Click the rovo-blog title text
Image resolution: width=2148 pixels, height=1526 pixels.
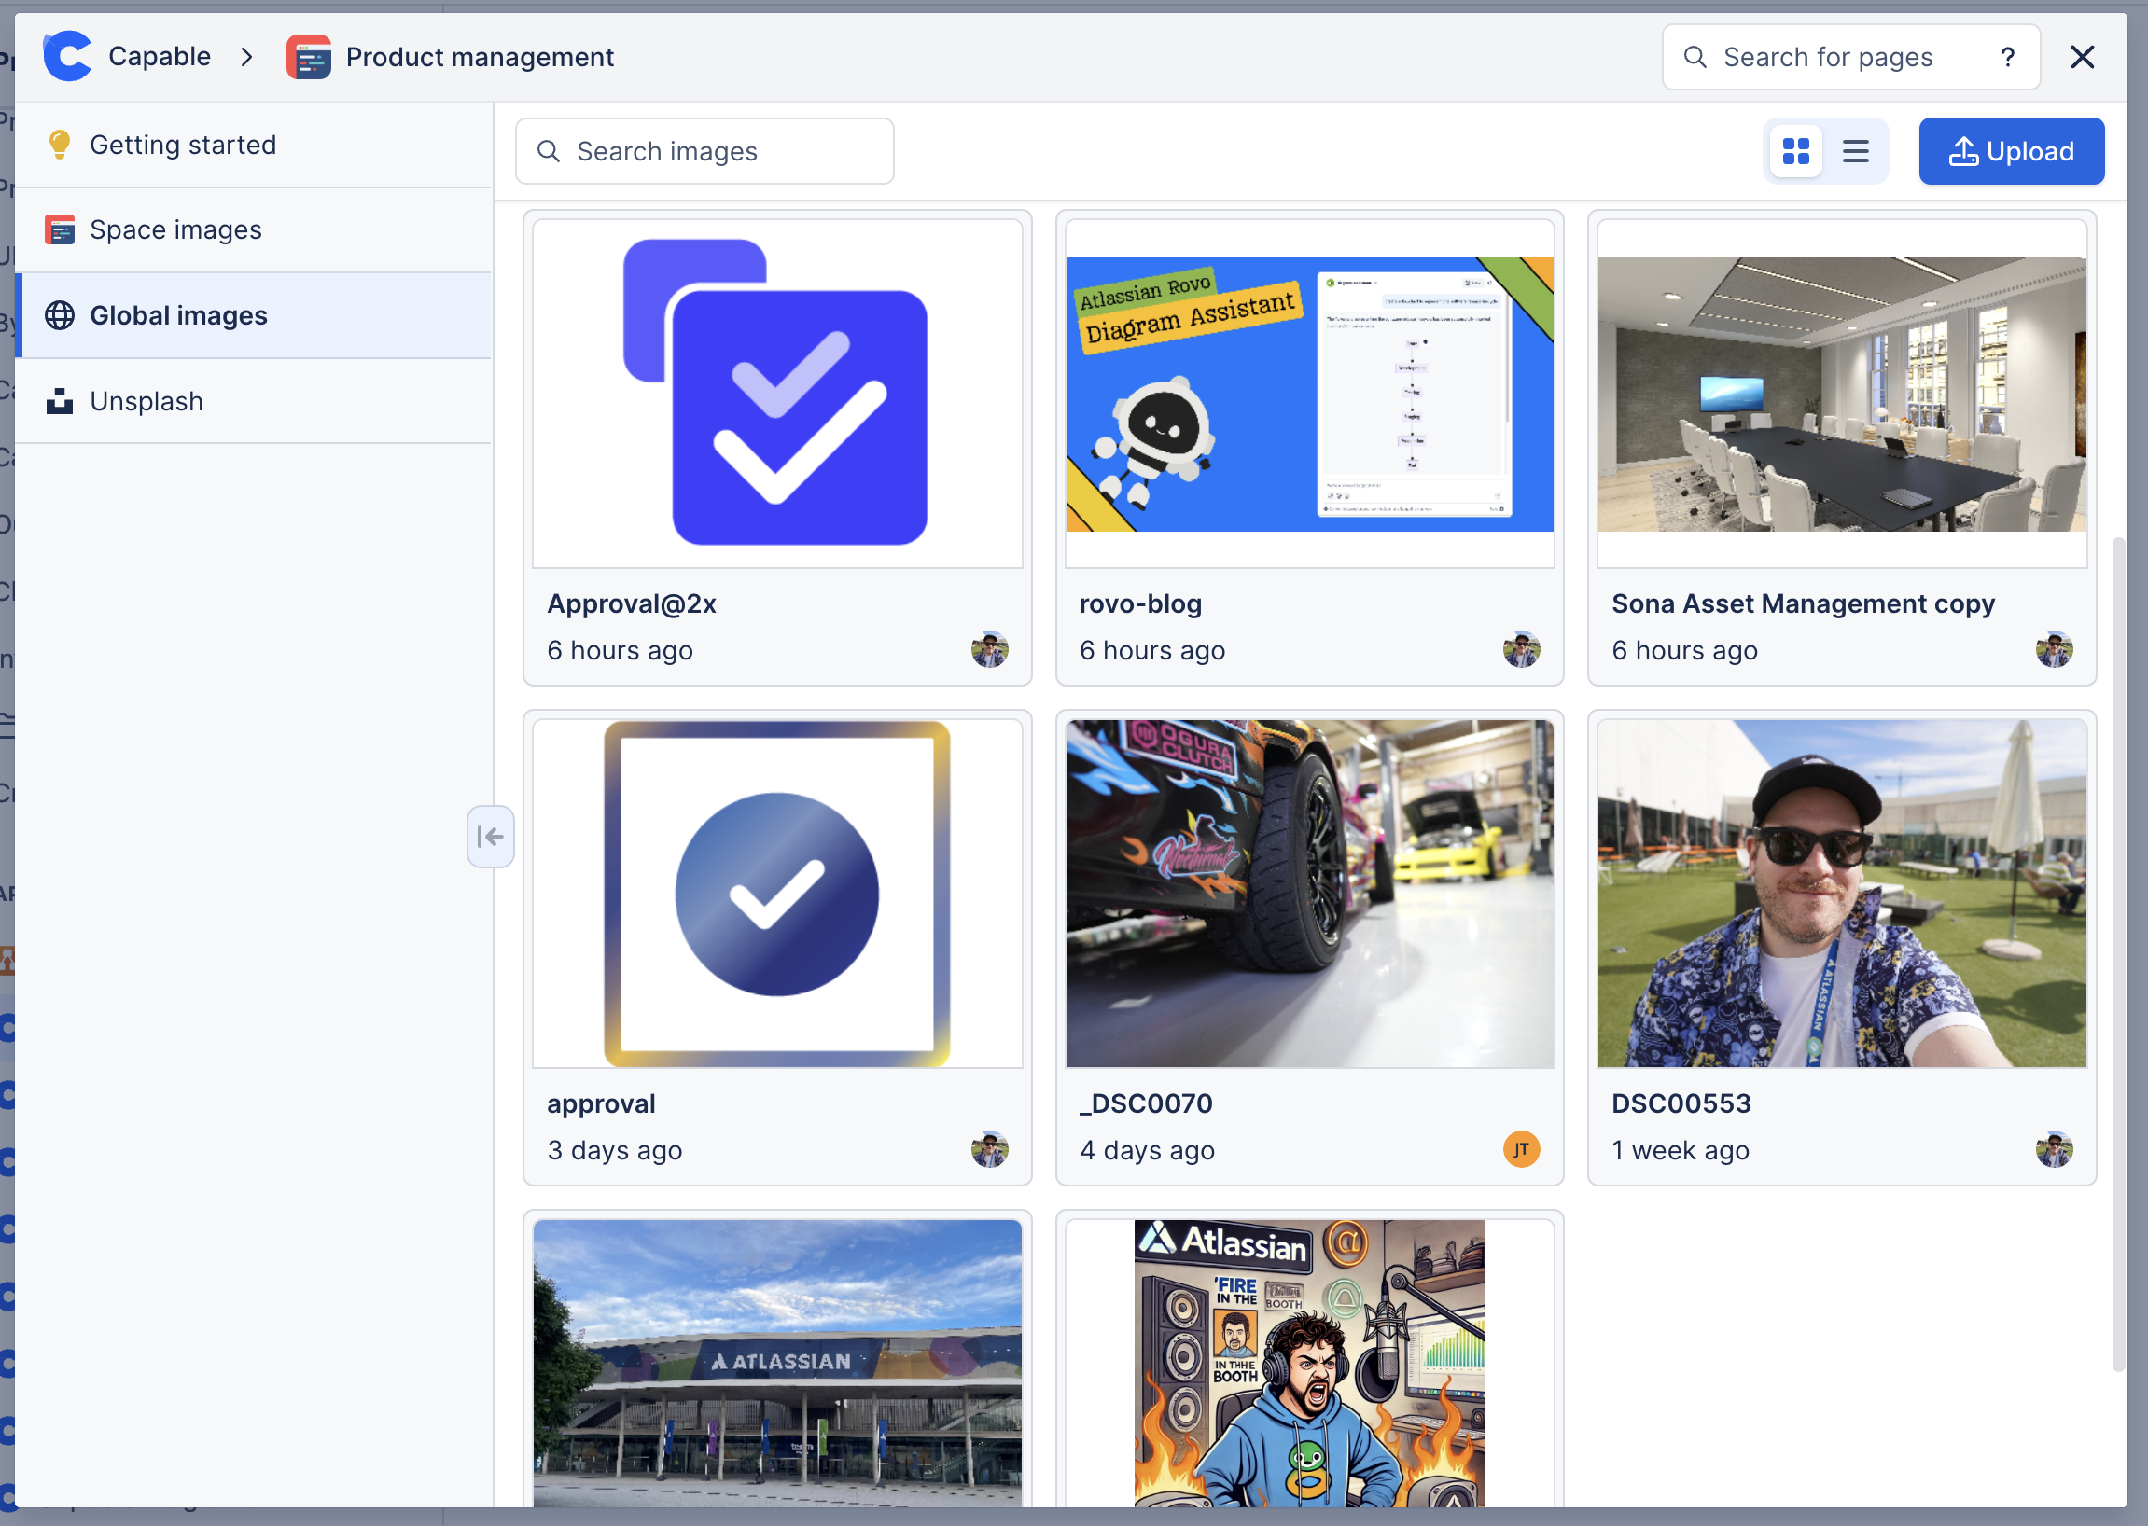[1140, 603]
